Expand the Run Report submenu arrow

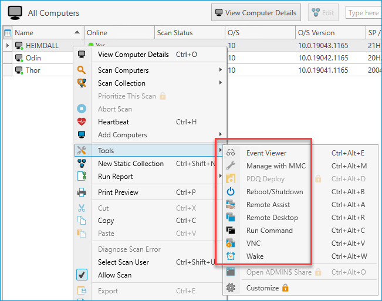pyautogui.click(x=221, y=176)
